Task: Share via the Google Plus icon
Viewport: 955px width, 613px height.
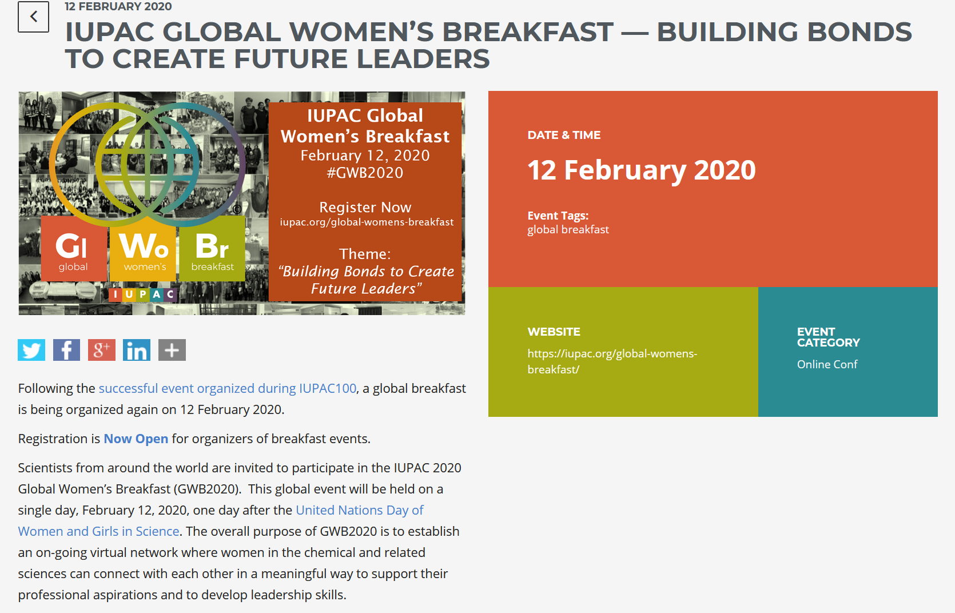Action: [101, 350]
